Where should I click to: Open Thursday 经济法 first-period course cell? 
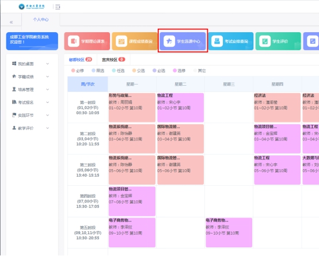pos(278,108)
